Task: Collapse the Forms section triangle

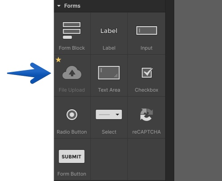Action: click(59, 6)
